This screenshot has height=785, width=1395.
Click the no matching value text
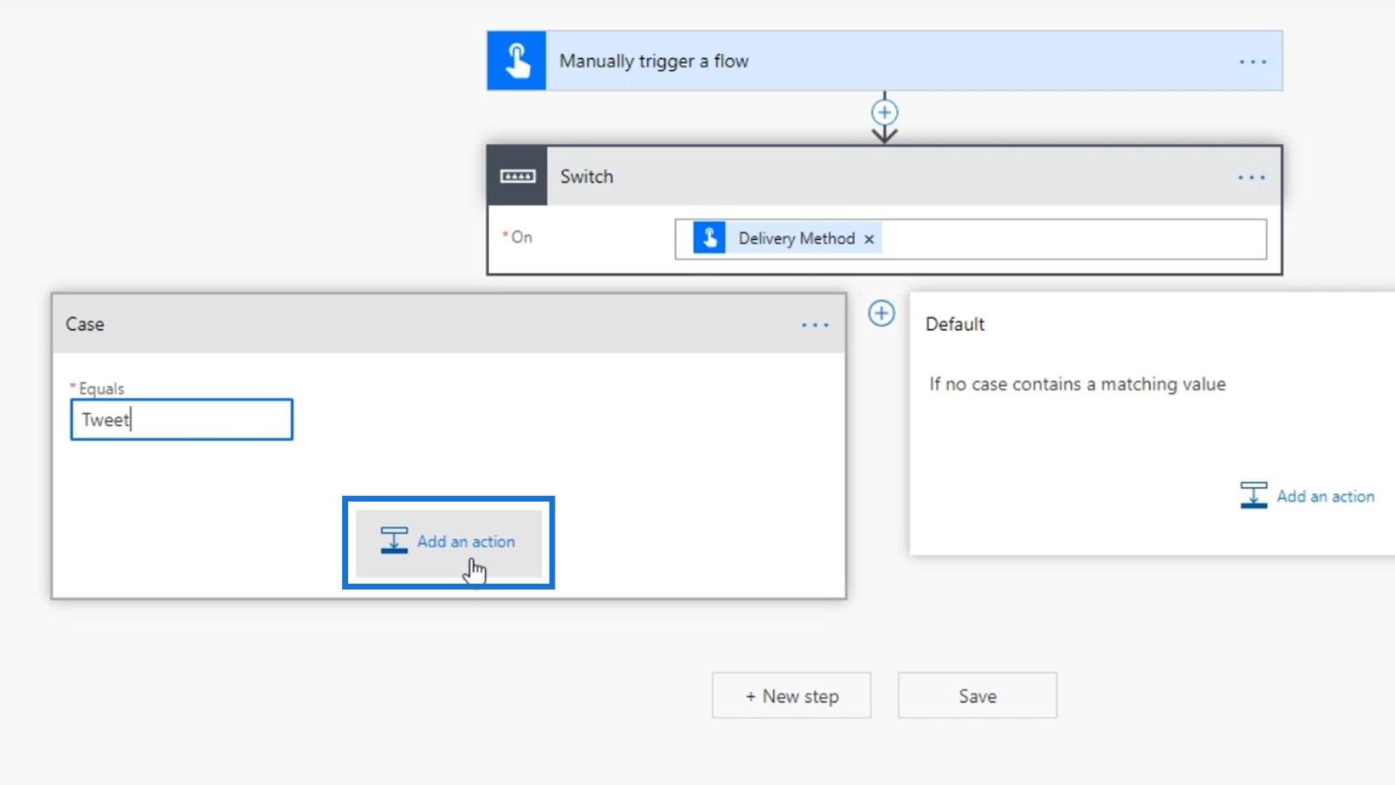tap(1077, 384)
